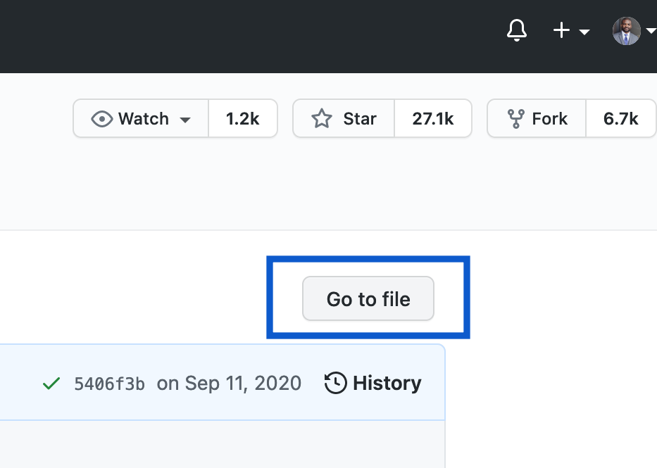Click the notifications bell icon
Viewport: 657px width, 468px height.
point(516,31)
